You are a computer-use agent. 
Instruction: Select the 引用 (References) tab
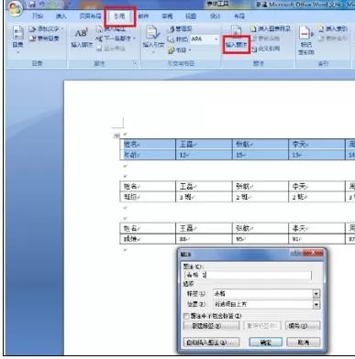[x=119, y=16]
